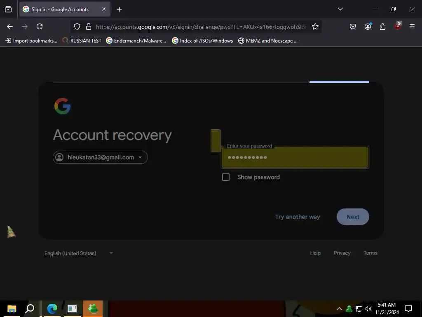Image resolution: width=422 pixels, height=317 pixels.
Task: Click the Next button
Action: point(353,217)
